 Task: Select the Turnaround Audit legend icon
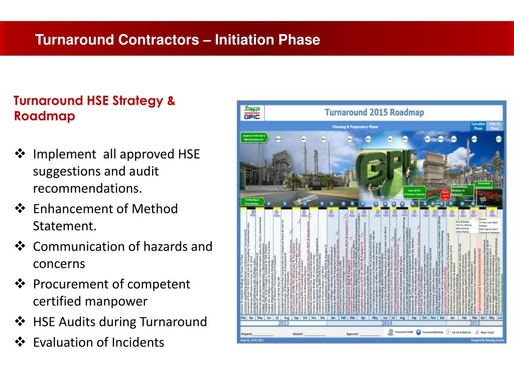[x=391, y=332]
